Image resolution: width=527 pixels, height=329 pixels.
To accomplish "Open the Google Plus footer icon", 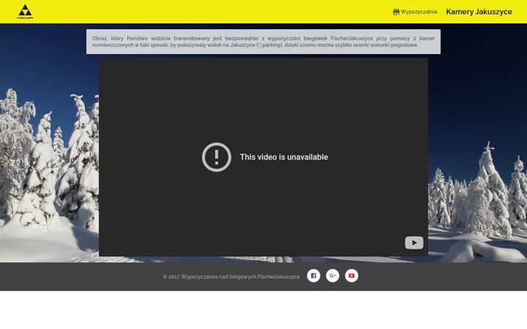I will tap(332, 276).
